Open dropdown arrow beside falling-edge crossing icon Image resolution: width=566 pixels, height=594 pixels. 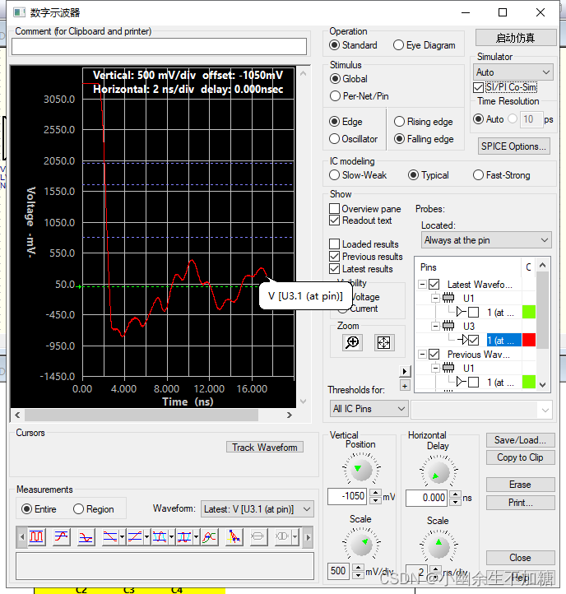coord(122,536)
